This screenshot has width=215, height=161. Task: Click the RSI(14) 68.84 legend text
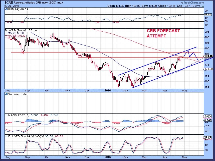tap(18, 9)
